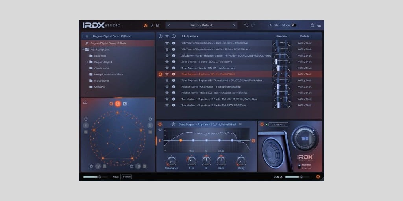Toggle power for IR slot IV
403x201 pixels.
pos(91,166)
